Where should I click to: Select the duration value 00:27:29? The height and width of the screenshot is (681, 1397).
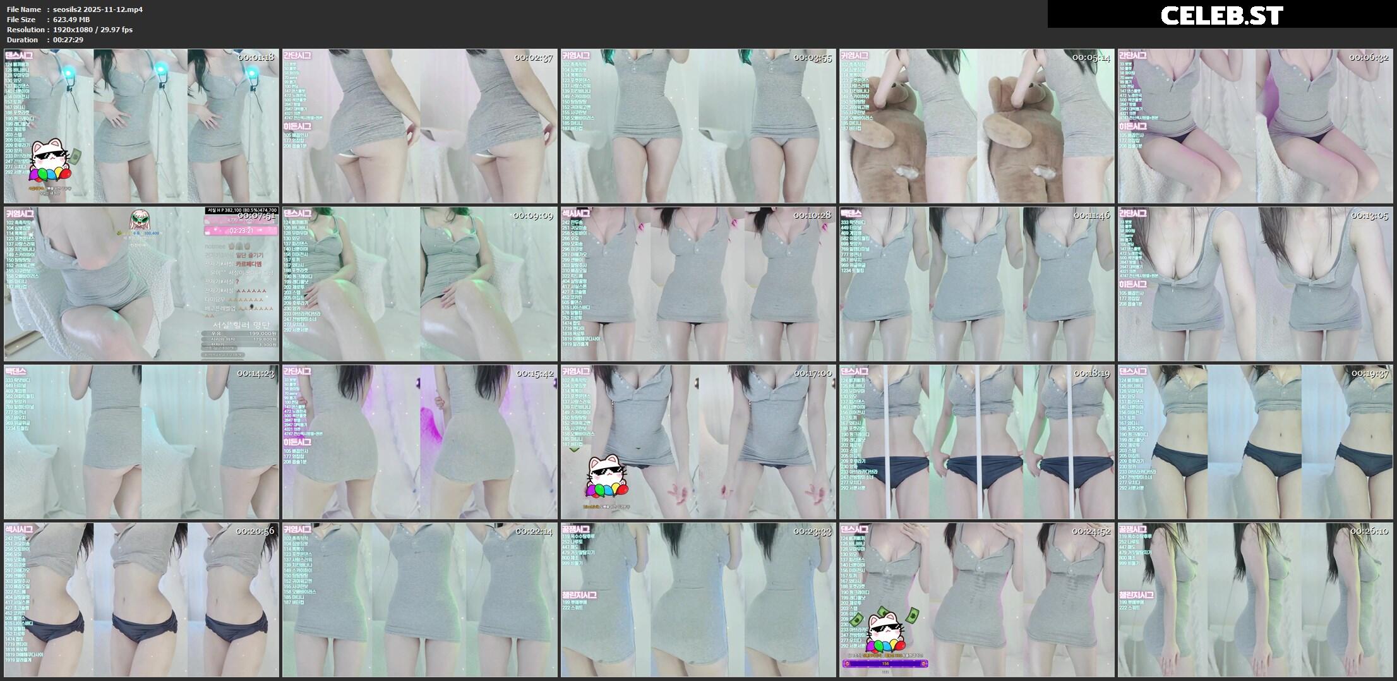click(68, 40)
